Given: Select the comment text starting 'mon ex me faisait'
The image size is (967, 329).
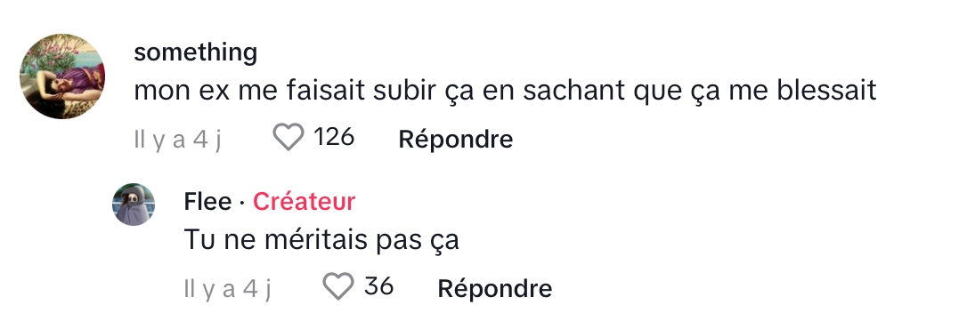Looking at the screenshot, I should pyautogui.click(x=505, y=92).
